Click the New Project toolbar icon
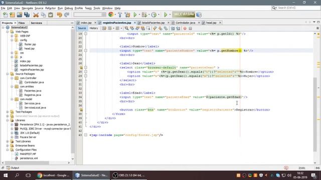The width and height of the screenshot is (321, 180). pos(12,14)
